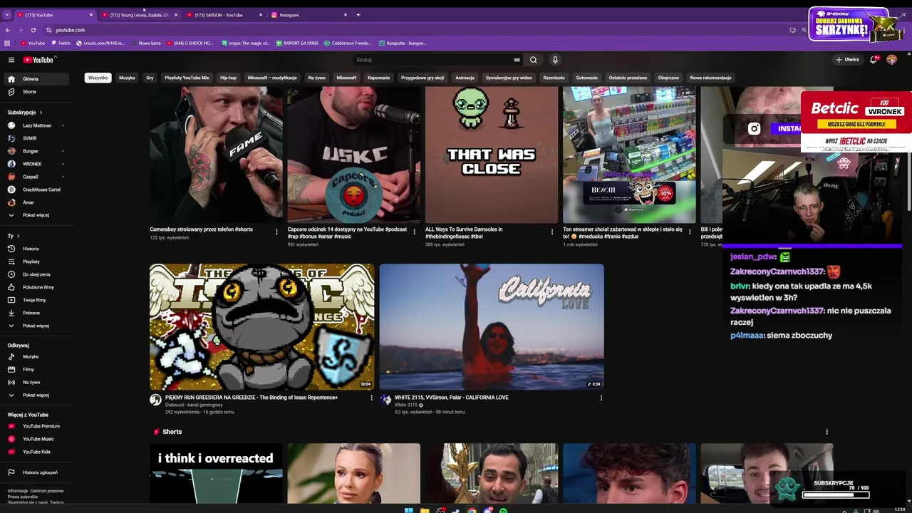This screenshot has width=912, height=513.
Task: Switch to the SAYGON - YouTube browser tab
Action: pos(223,15)
